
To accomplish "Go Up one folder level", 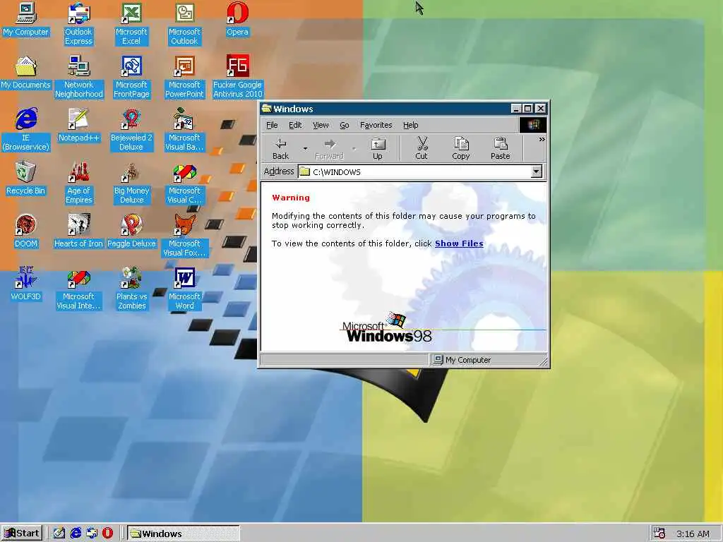I will [x=378, y=148].
